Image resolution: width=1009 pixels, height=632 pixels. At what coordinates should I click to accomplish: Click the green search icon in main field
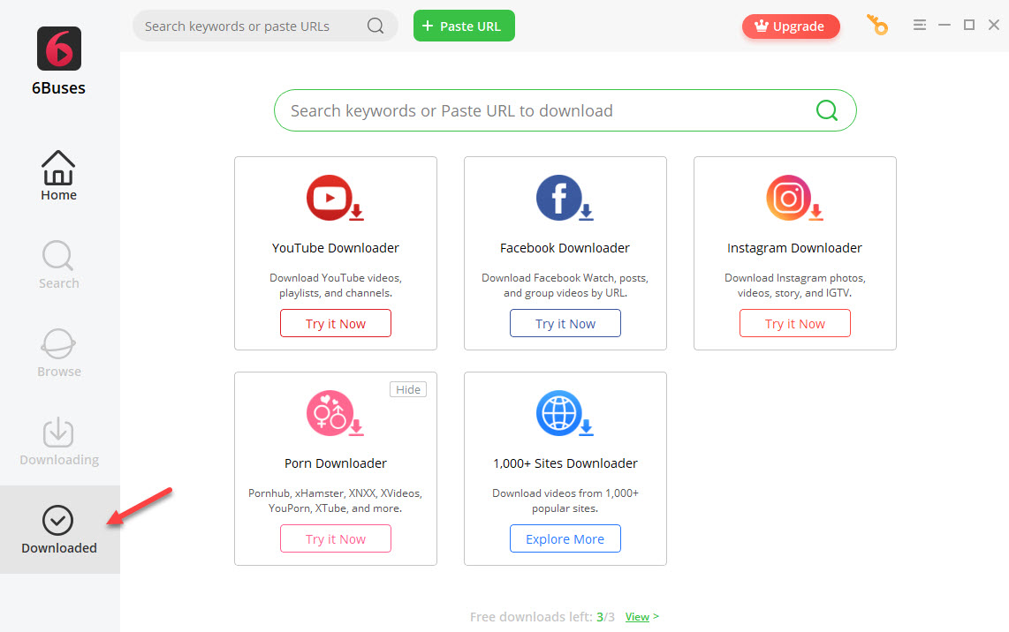[x=826, y=110]
